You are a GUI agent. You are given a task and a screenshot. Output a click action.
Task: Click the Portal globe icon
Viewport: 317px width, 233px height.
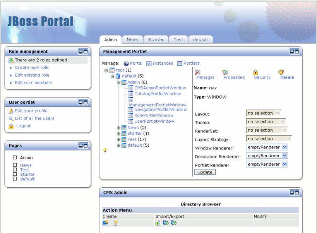coord(126,63)
